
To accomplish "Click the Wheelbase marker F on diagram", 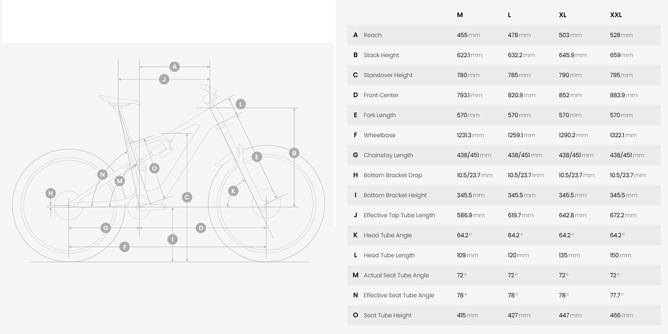I will tap(124, 247).
